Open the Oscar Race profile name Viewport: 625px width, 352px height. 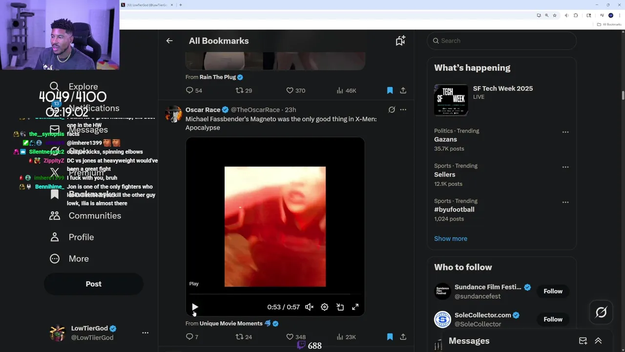pyautogui.click(x=203, y=110)
